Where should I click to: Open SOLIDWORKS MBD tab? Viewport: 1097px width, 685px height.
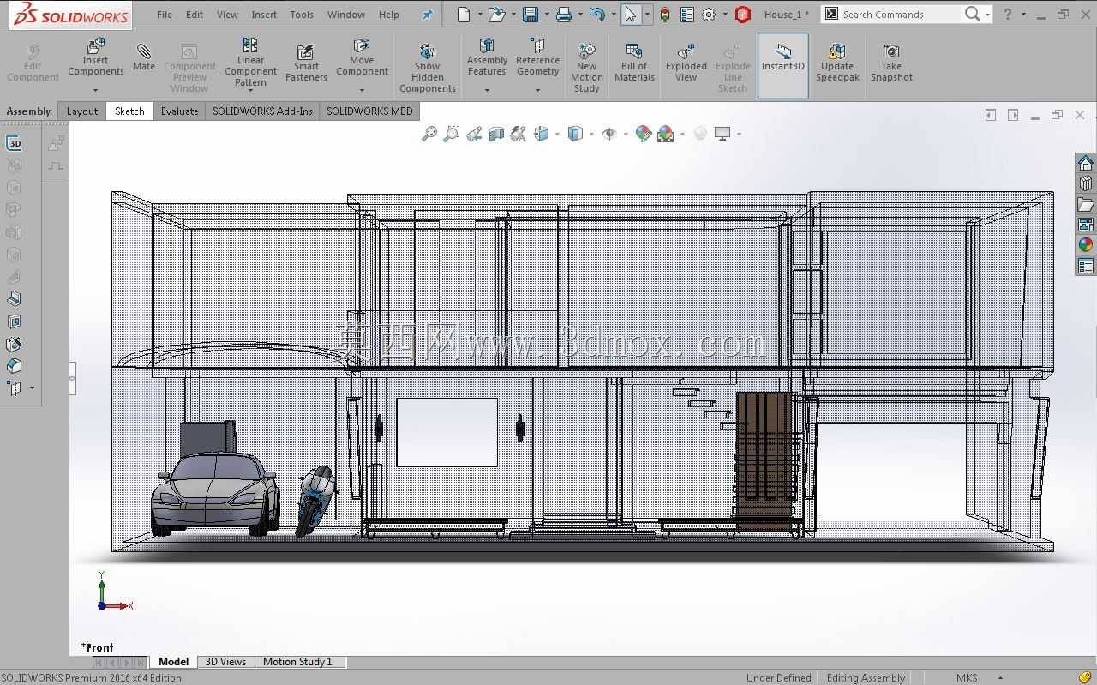click(x=369, y=111)
